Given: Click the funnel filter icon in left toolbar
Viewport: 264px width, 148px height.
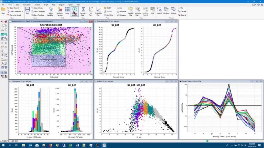Looking at the screenshot, I should pyautogui.click(x=6, y=68).
